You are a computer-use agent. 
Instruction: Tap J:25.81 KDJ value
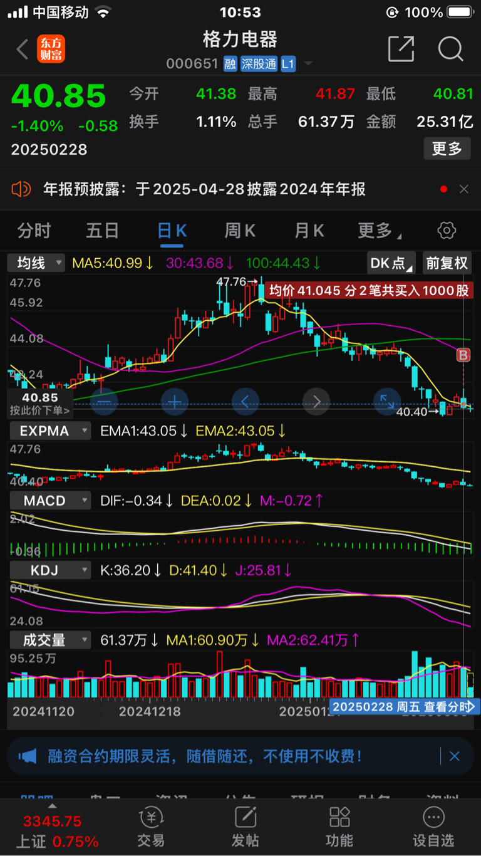tap(263, 570)
